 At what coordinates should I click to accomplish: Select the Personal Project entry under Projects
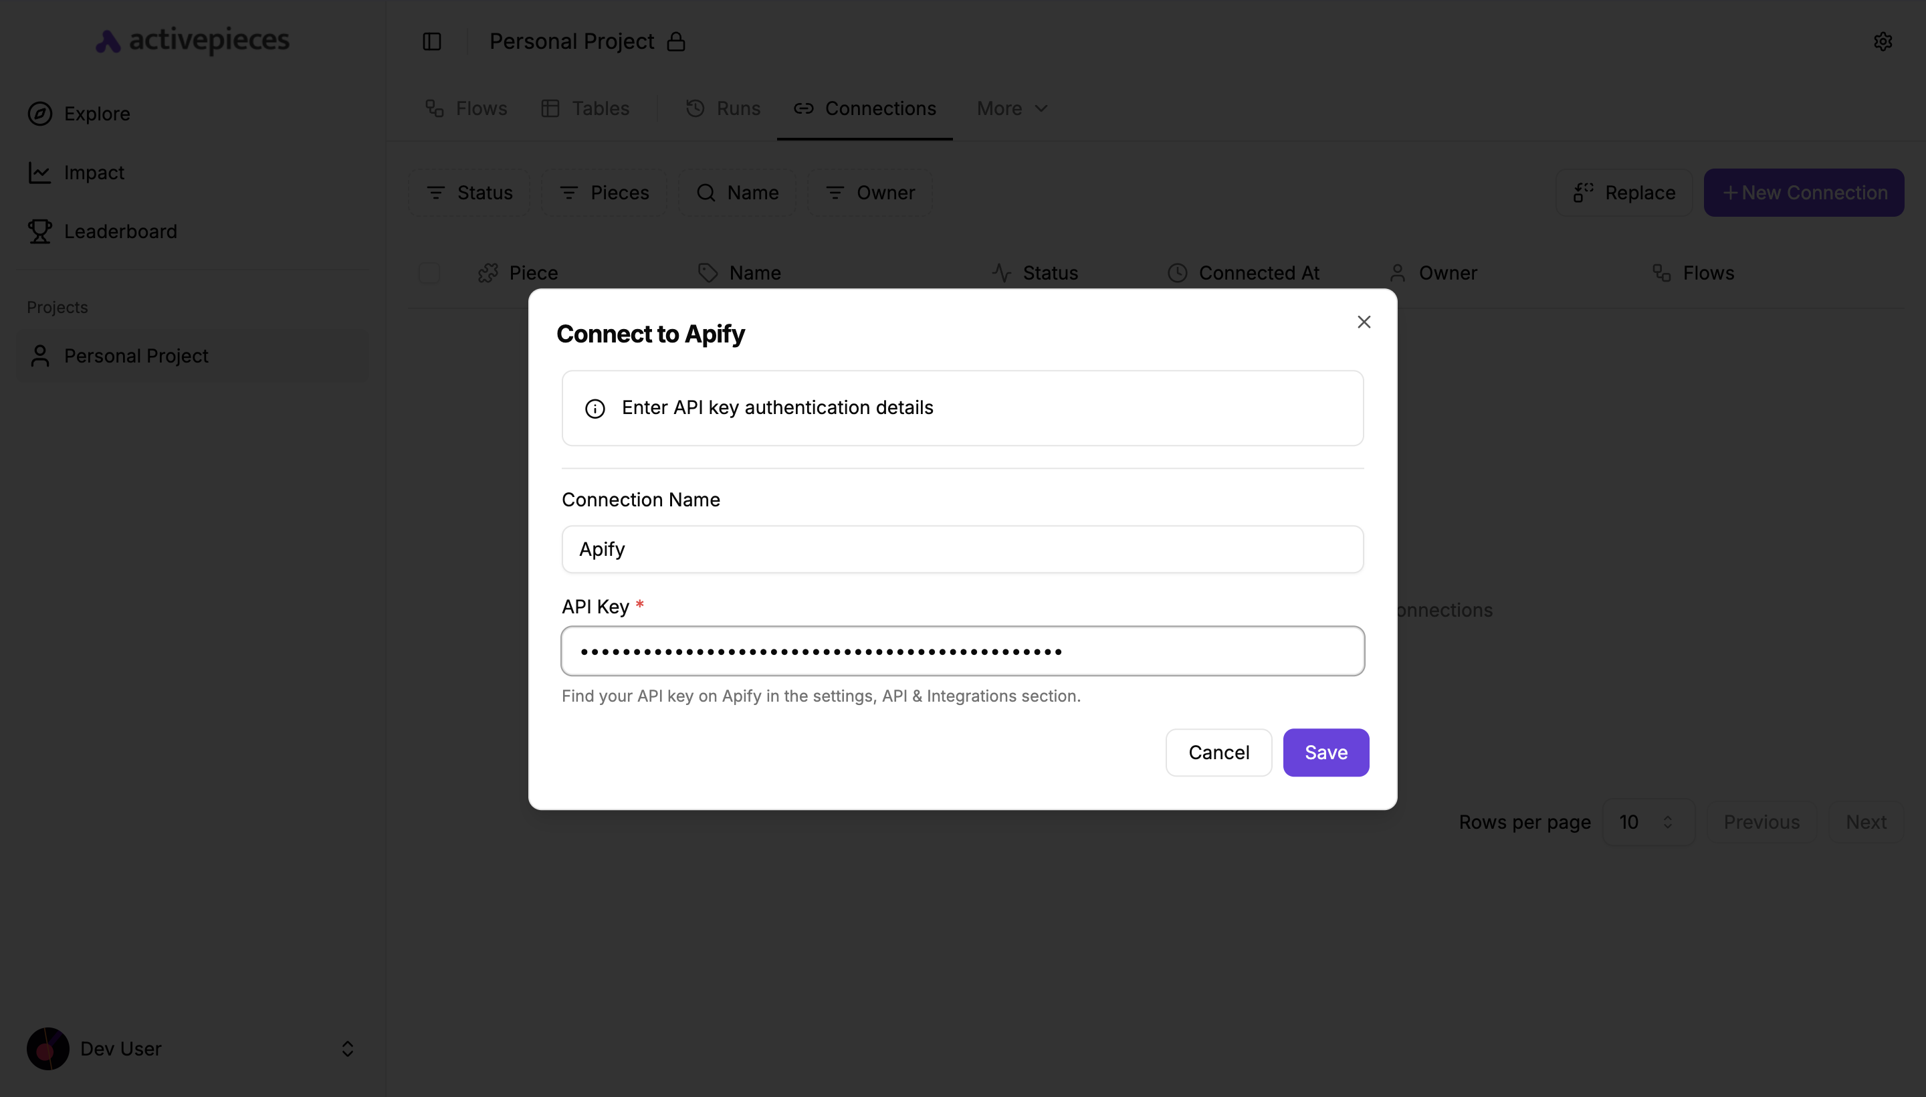tap(136, 355)
